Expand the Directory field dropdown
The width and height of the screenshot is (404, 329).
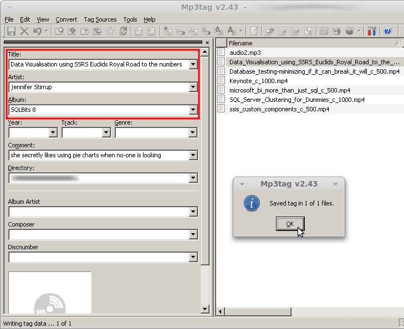point(193,178)
